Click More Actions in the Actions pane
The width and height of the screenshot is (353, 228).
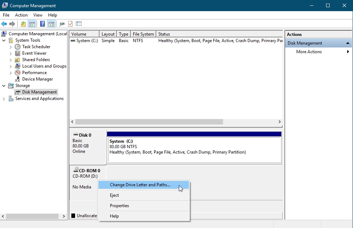pyautogui.click(x=309, y=52)
